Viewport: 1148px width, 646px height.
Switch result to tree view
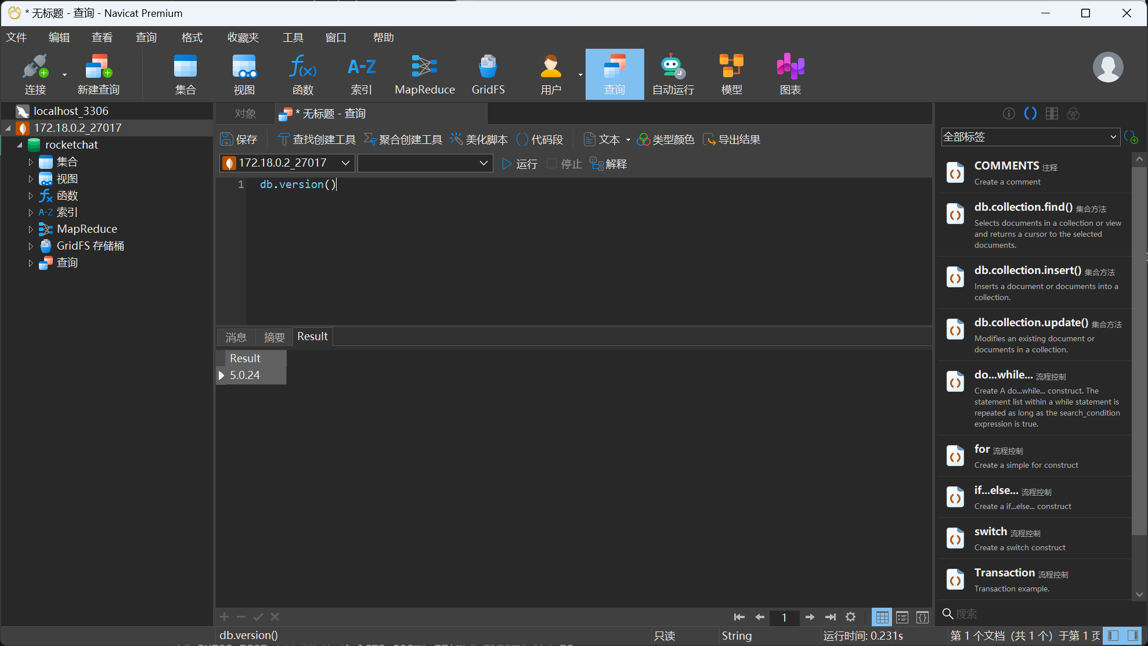(902, 617)
